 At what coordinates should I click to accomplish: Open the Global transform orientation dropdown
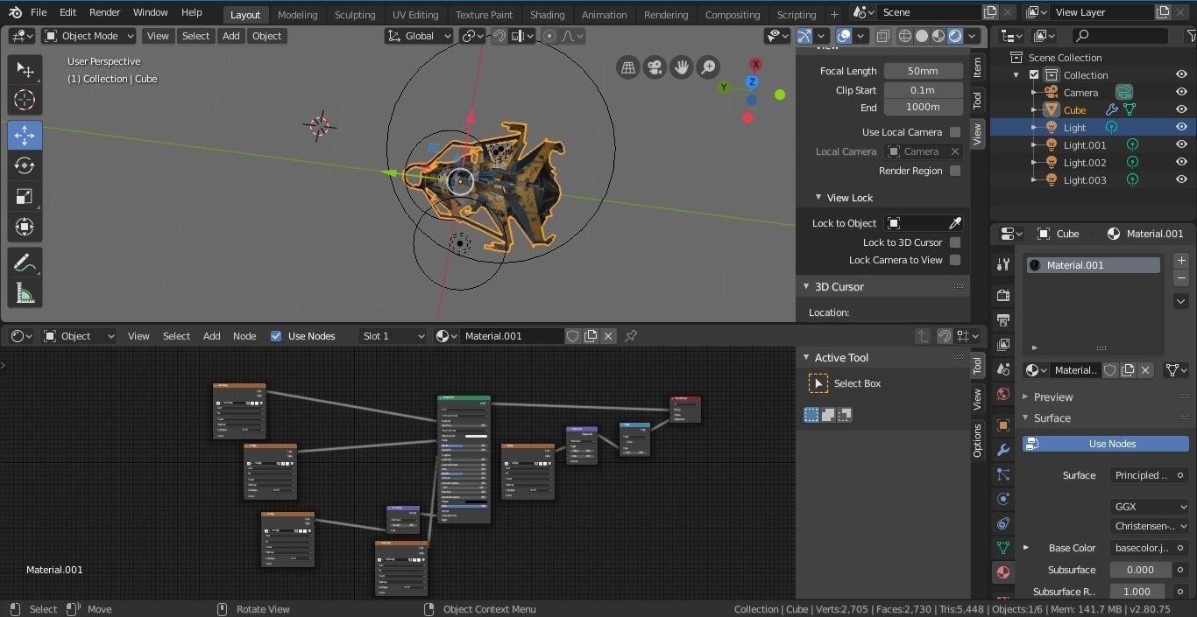tap(419, 36)
